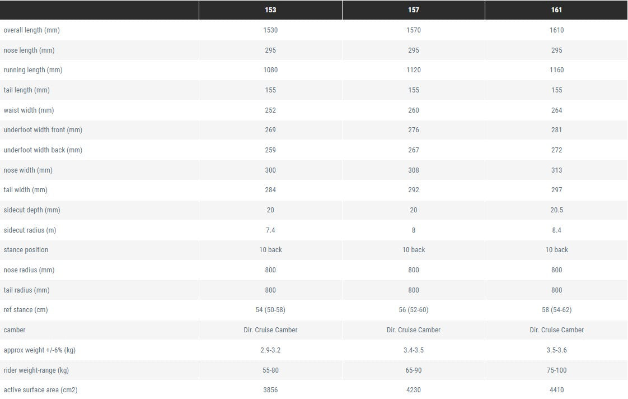Click the running length value 1160
This screenshot has height=399, width=628.
coord(556,70)
